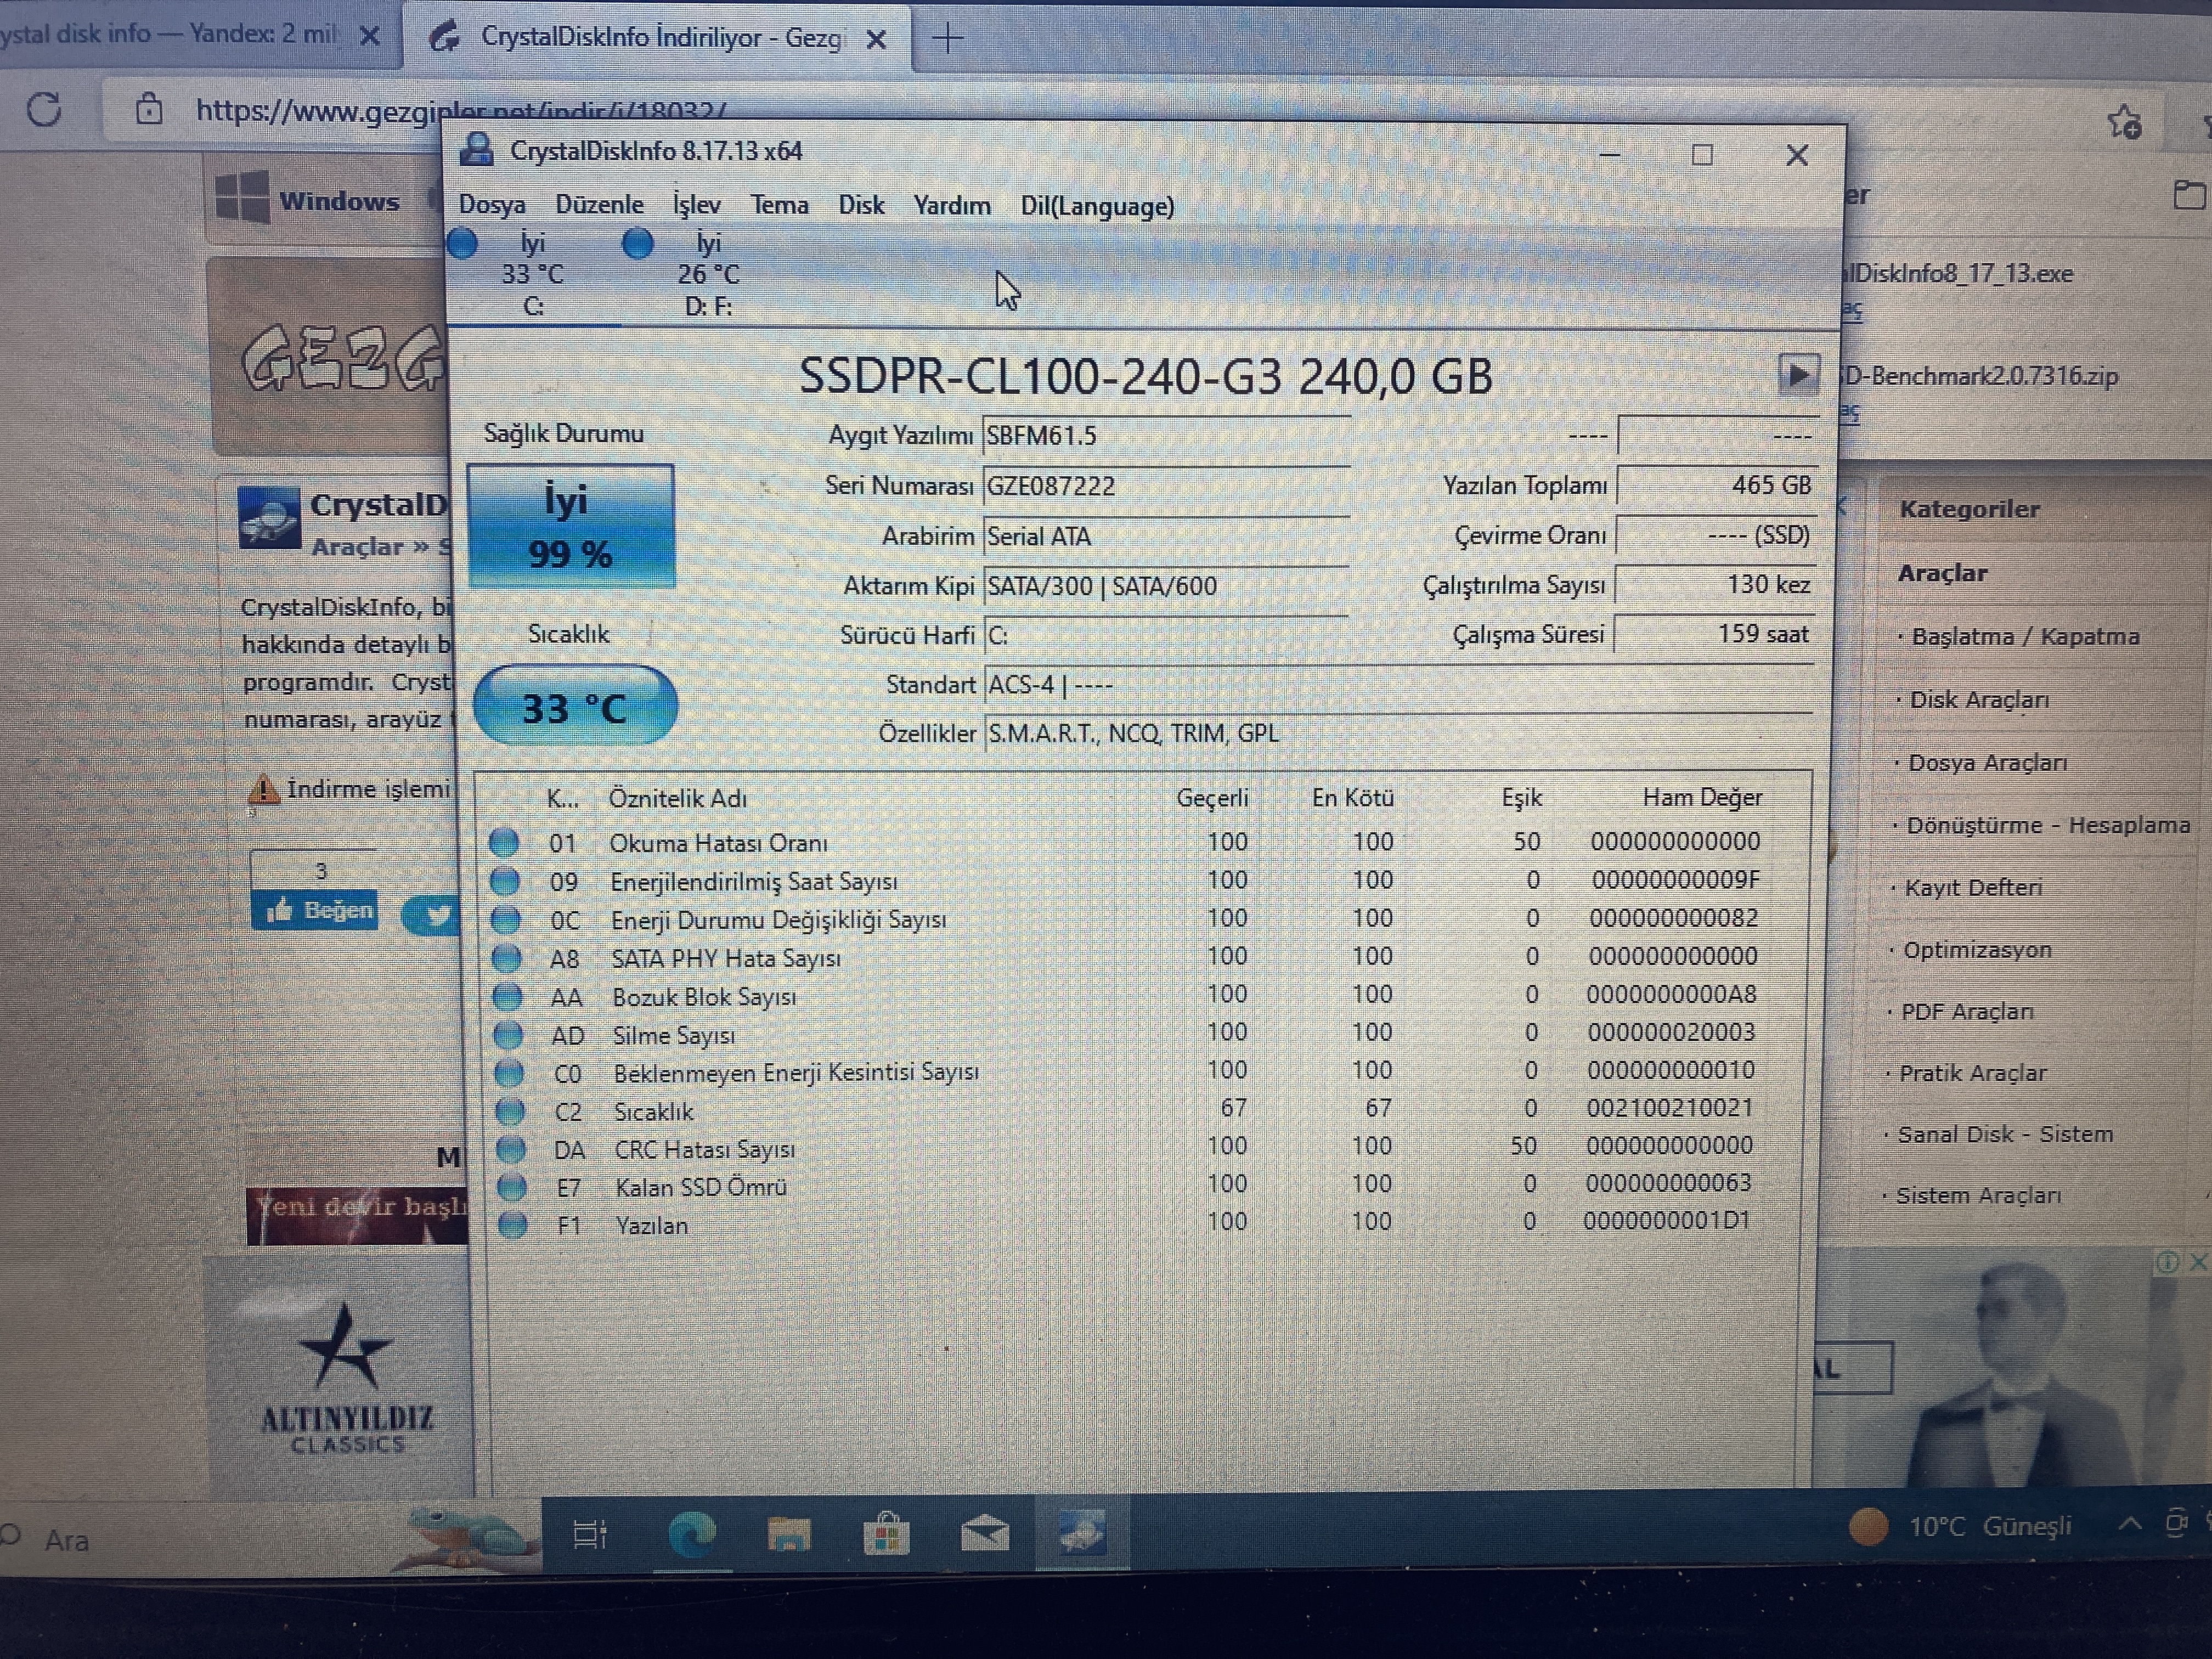Click status dot for Okuma Hatası Oranı

click(504, 842)
